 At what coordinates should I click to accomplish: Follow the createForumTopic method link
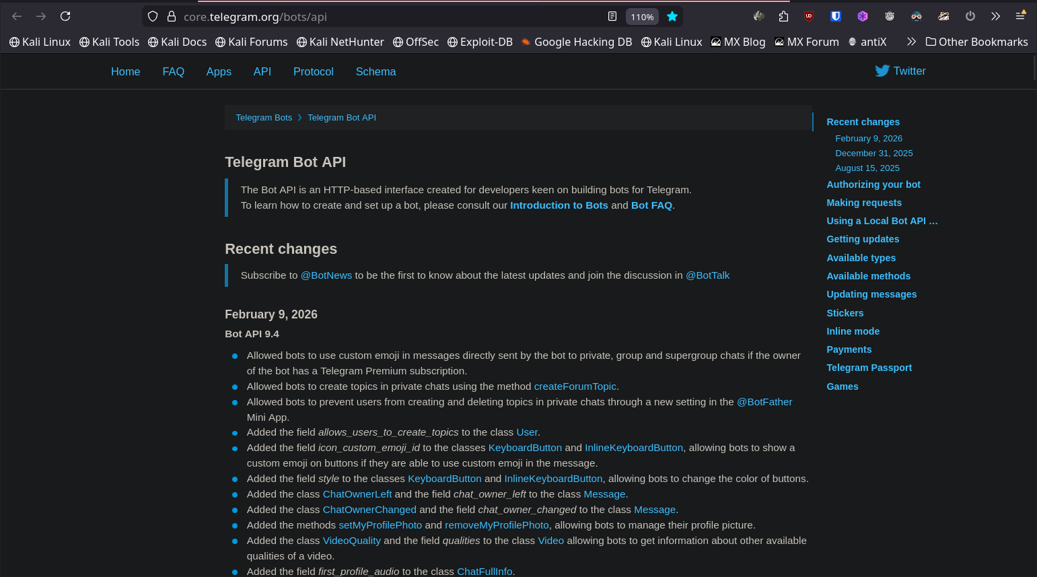[x=575, y=386]
